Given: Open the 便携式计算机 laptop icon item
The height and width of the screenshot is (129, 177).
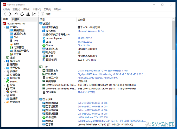Looking at the screenshot, I should [x=11, y=51].
